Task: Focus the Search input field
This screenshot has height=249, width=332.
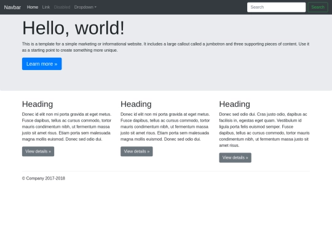Action: (276, 7)
